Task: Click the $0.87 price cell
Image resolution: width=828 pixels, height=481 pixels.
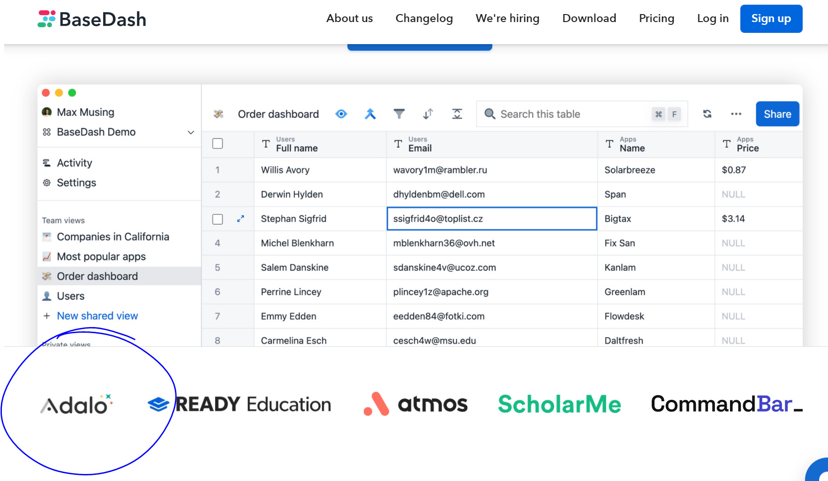Action: [759, 170]
